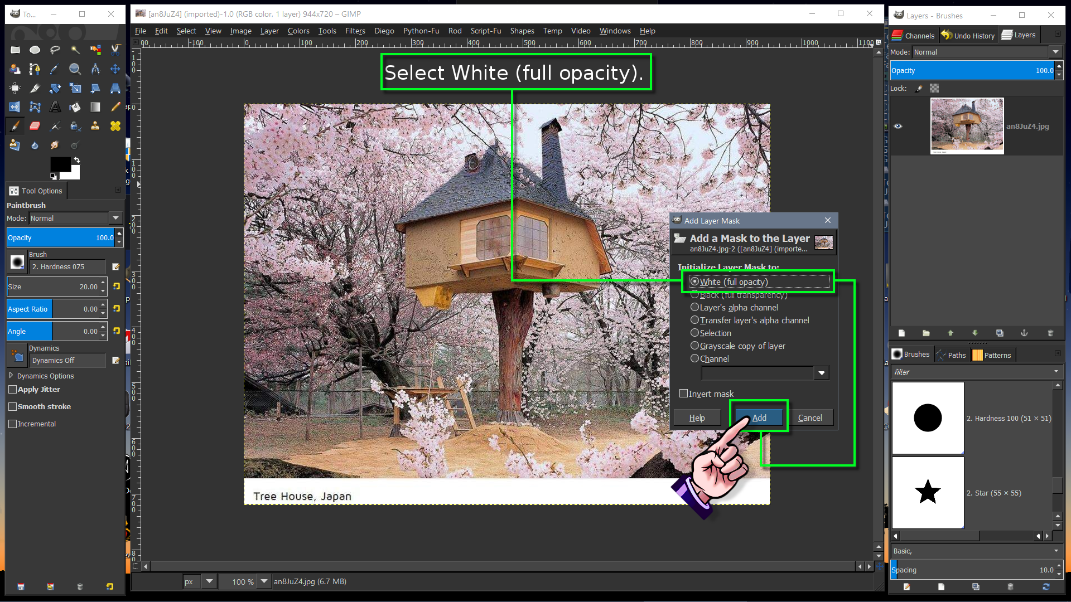Click the black foreground color swatch
The width and height of the screenshot is (1071, 602).
point(60,164)
